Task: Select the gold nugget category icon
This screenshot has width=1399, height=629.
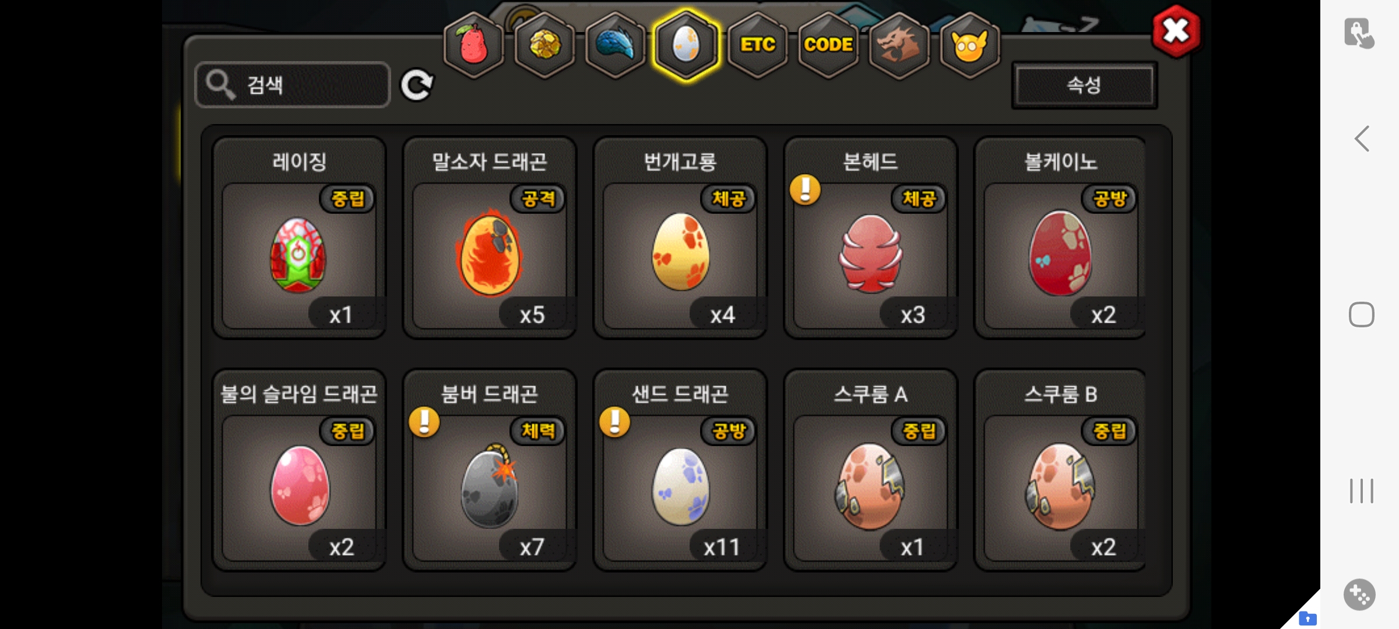Action: [544, 45]
